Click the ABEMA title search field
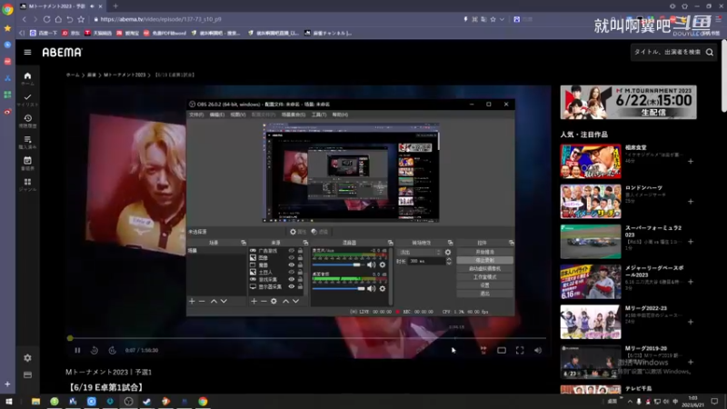727x409 pixels. click(x=667, y=53)
